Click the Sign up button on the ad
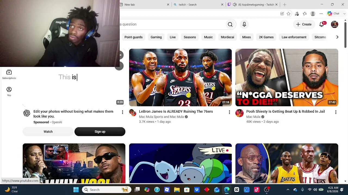Viewport: 348px width, 195px height. click(100, 132)
